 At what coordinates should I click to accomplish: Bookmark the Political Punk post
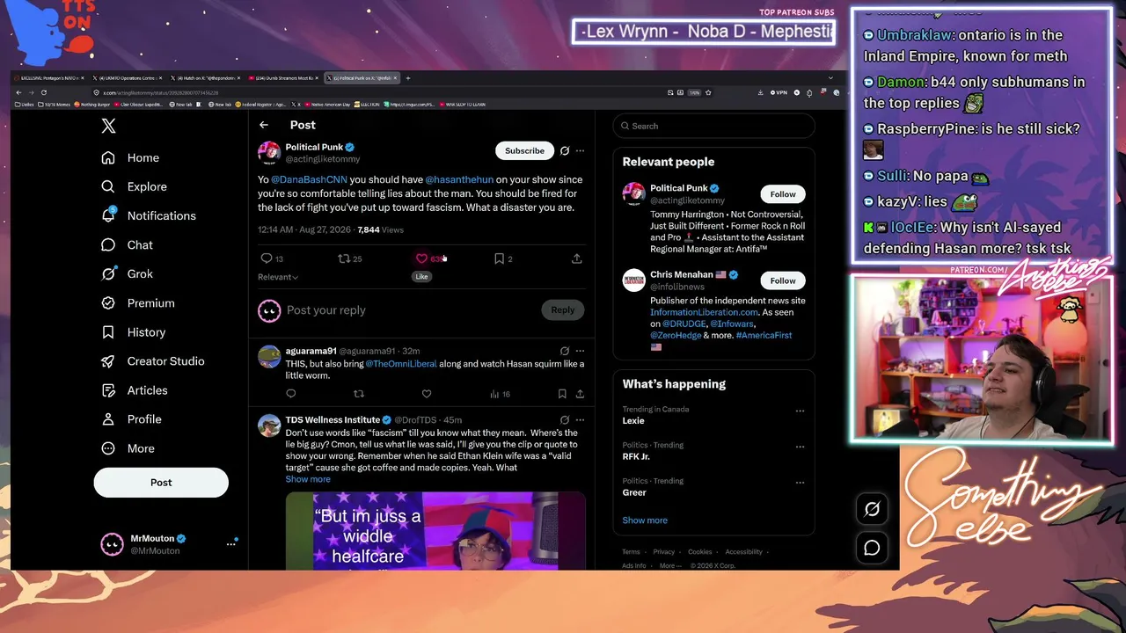(503, 258)
